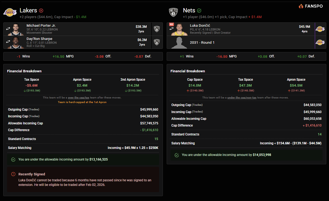Click the Nets team logo in header
This screenshot has height=201, width=329.
[173, 12]
